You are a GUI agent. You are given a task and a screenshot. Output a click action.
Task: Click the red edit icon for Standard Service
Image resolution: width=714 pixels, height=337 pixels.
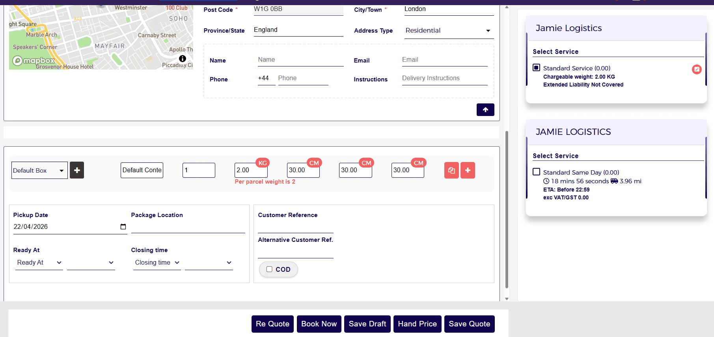tap(697, 69)
